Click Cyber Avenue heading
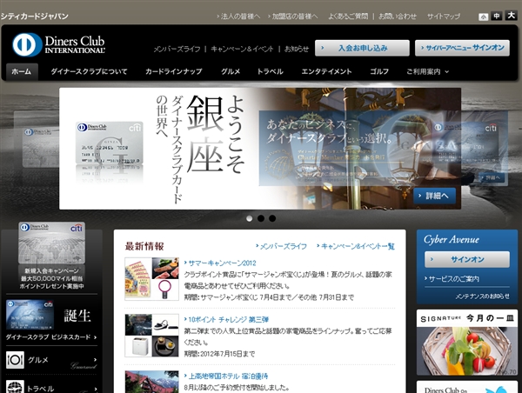This screenshot has width=522, height=393. tap(452, 240)
